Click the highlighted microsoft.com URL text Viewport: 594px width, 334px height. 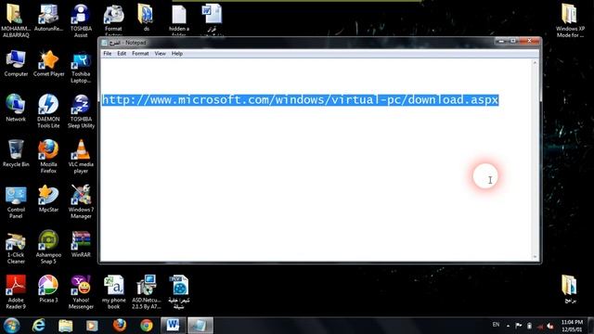point(300,100)
